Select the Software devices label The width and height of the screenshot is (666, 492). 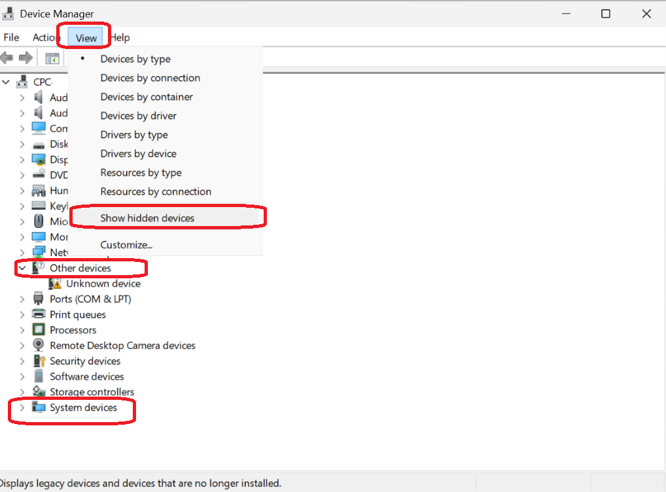86,376
